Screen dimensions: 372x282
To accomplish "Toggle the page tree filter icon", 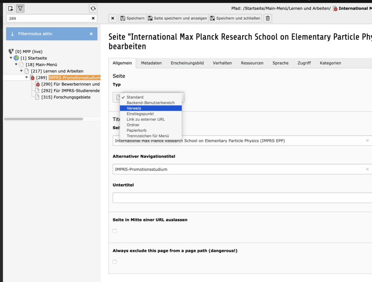I will [x=20, y=8].
